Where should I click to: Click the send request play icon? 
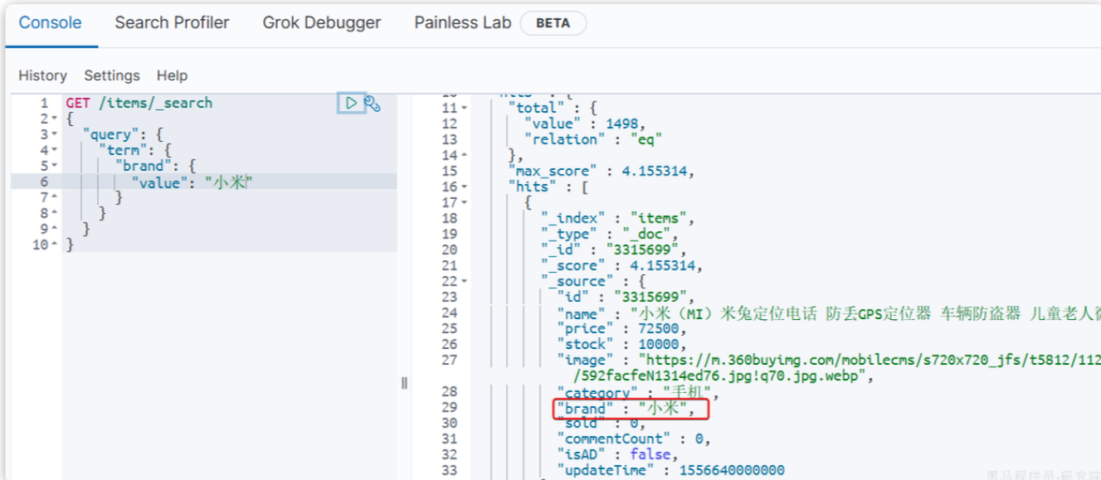[x=352, y=103]
